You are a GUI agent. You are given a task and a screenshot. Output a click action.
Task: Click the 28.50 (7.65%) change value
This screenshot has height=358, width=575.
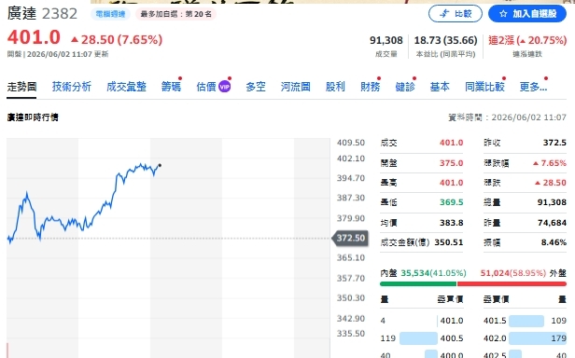117,39
